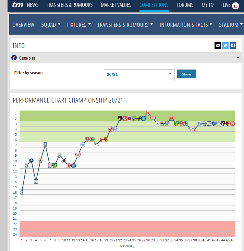Open top-bar Transfers & Rumours menu

pyautogui.click(x=70, y=5)
